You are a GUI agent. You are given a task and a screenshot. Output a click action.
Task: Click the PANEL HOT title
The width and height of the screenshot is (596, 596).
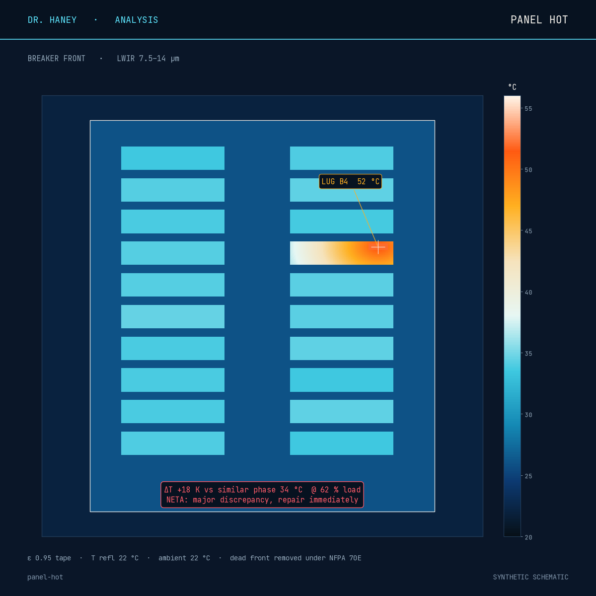(539, 20)
